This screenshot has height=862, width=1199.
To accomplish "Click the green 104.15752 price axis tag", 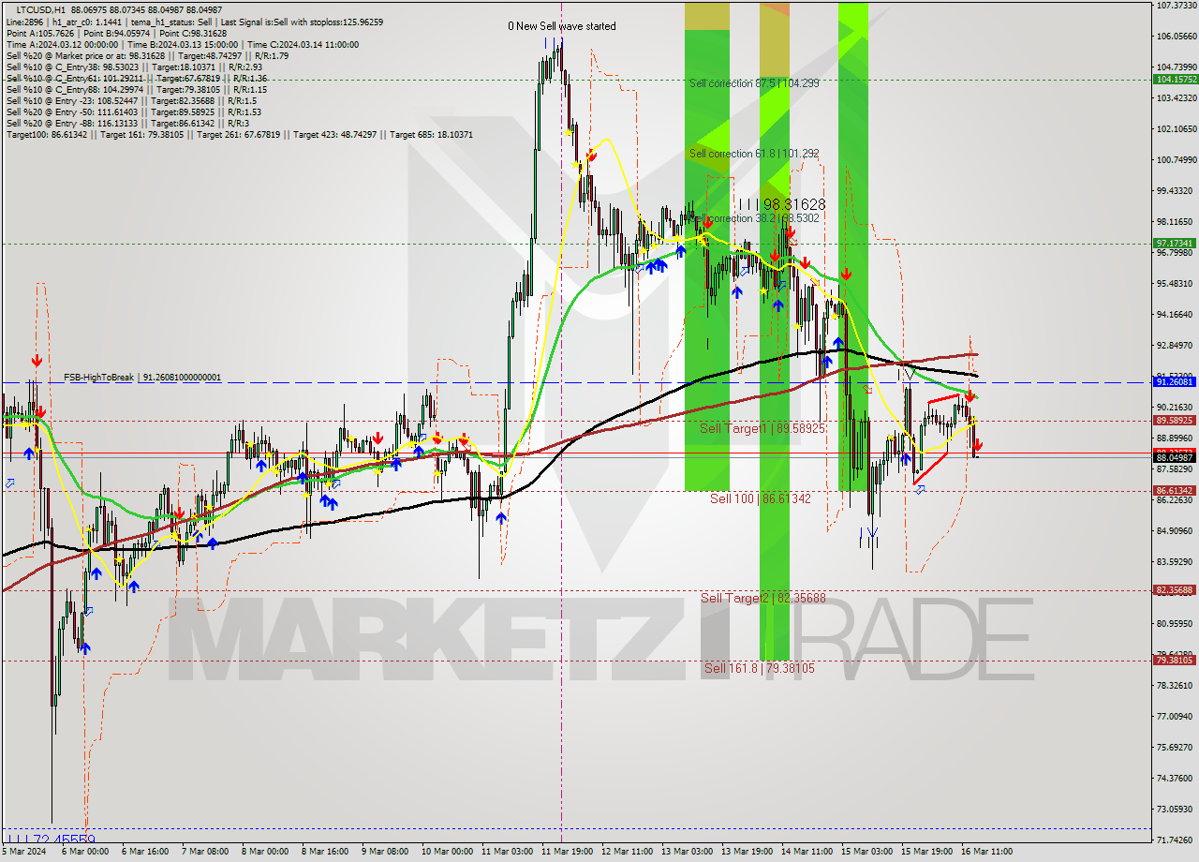I will pos(1175,80).
